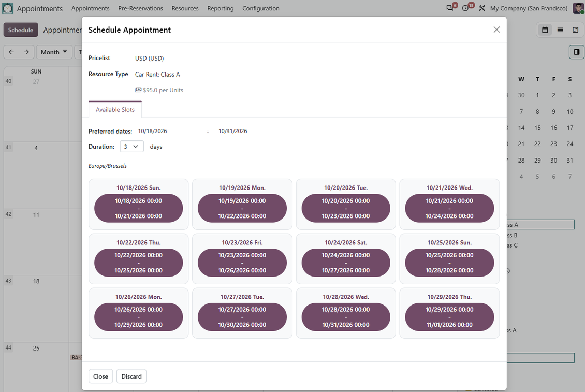This screenshot has width=585, height=392.
Task: Click the Discard button
Action: (131, 376)
